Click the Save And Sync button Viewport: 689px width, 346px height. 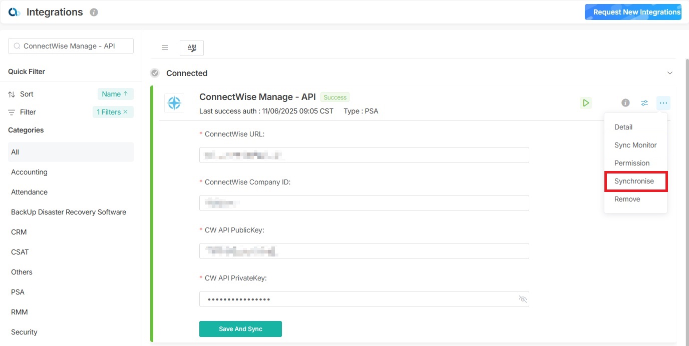(240, 329)
